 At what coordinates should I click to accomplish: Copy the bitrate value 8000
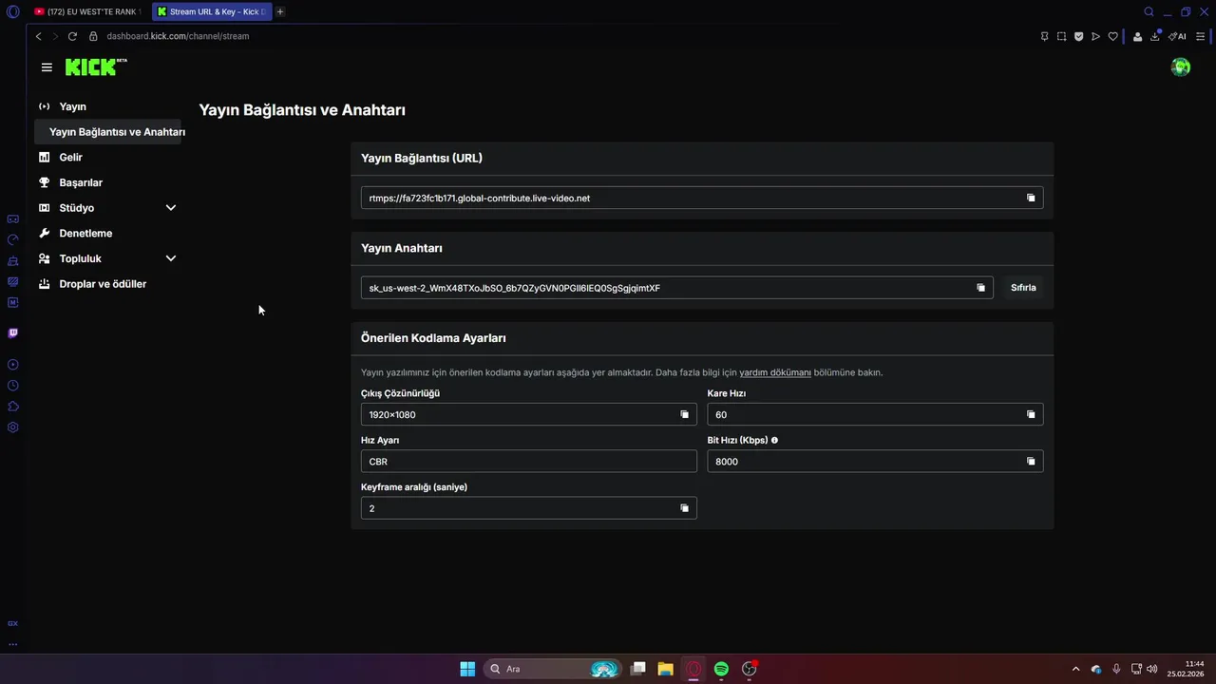[1031, 461]
